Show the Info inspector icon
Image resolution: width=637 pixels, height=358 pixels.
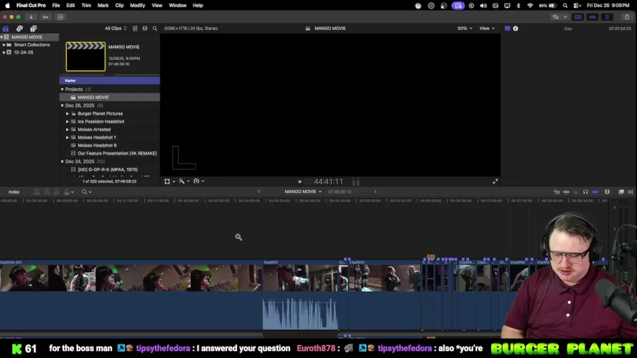pyautogui.click(x=516, y=28)
